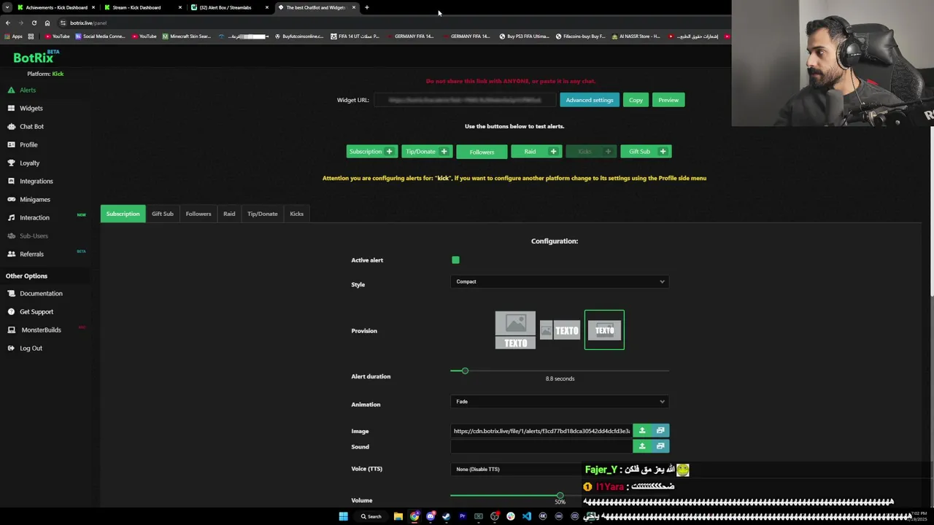The image size is (934, 525).
Task: Click the page vertical scrollbar
Action: coord(931,211)
